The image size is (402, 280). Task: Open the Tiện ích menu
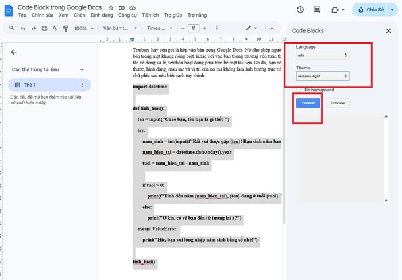[x=150, y=15]
